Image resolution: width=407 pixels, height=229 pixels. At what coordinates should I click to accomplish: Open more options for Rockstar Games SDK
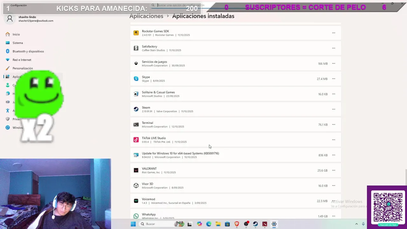[x=334, y=33]
